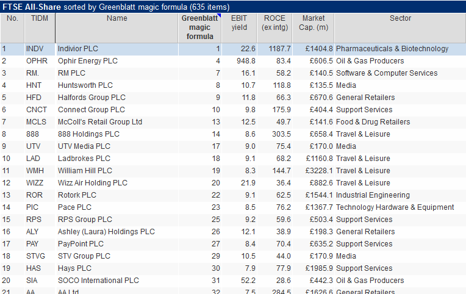Click RPS Group PLC name
Viewport: 466px width, 294px height.
click(85, 220)
